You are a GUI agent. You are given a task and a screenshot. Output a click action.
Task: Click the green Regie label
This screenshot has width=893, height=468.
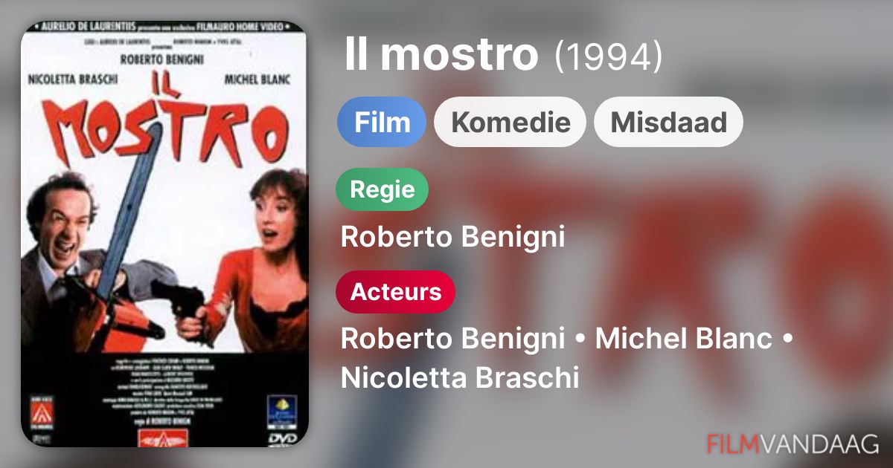point(383,189)
